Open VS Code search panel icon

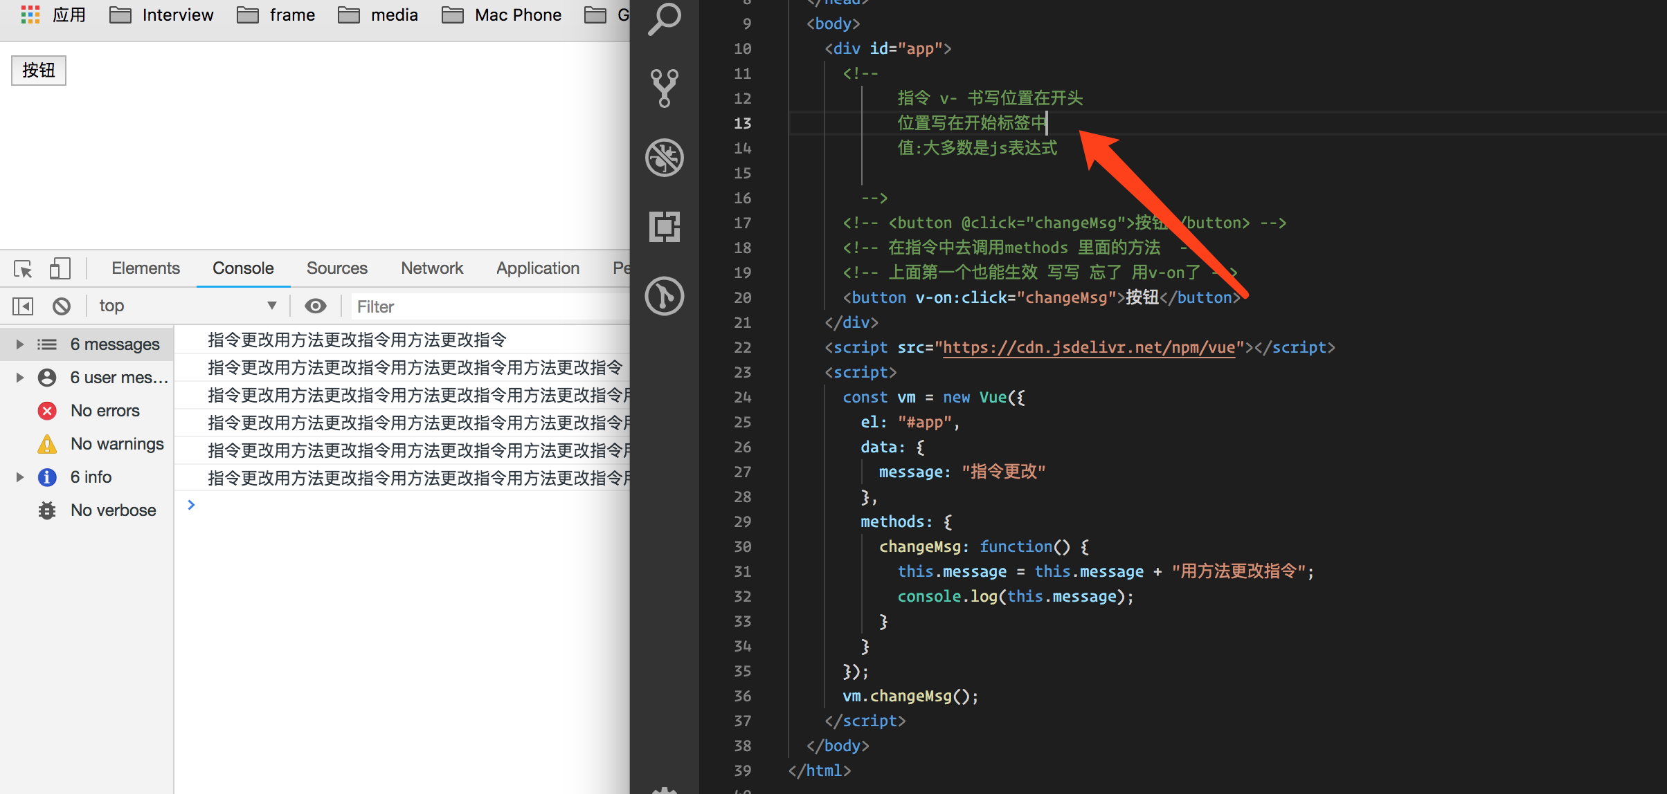click(x=665, y=19)
